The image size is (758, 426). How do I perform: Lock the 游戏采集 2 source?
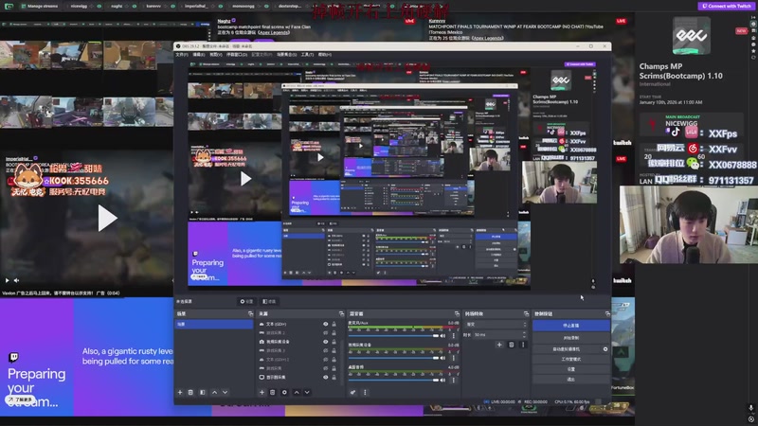(x=334, y=333)
